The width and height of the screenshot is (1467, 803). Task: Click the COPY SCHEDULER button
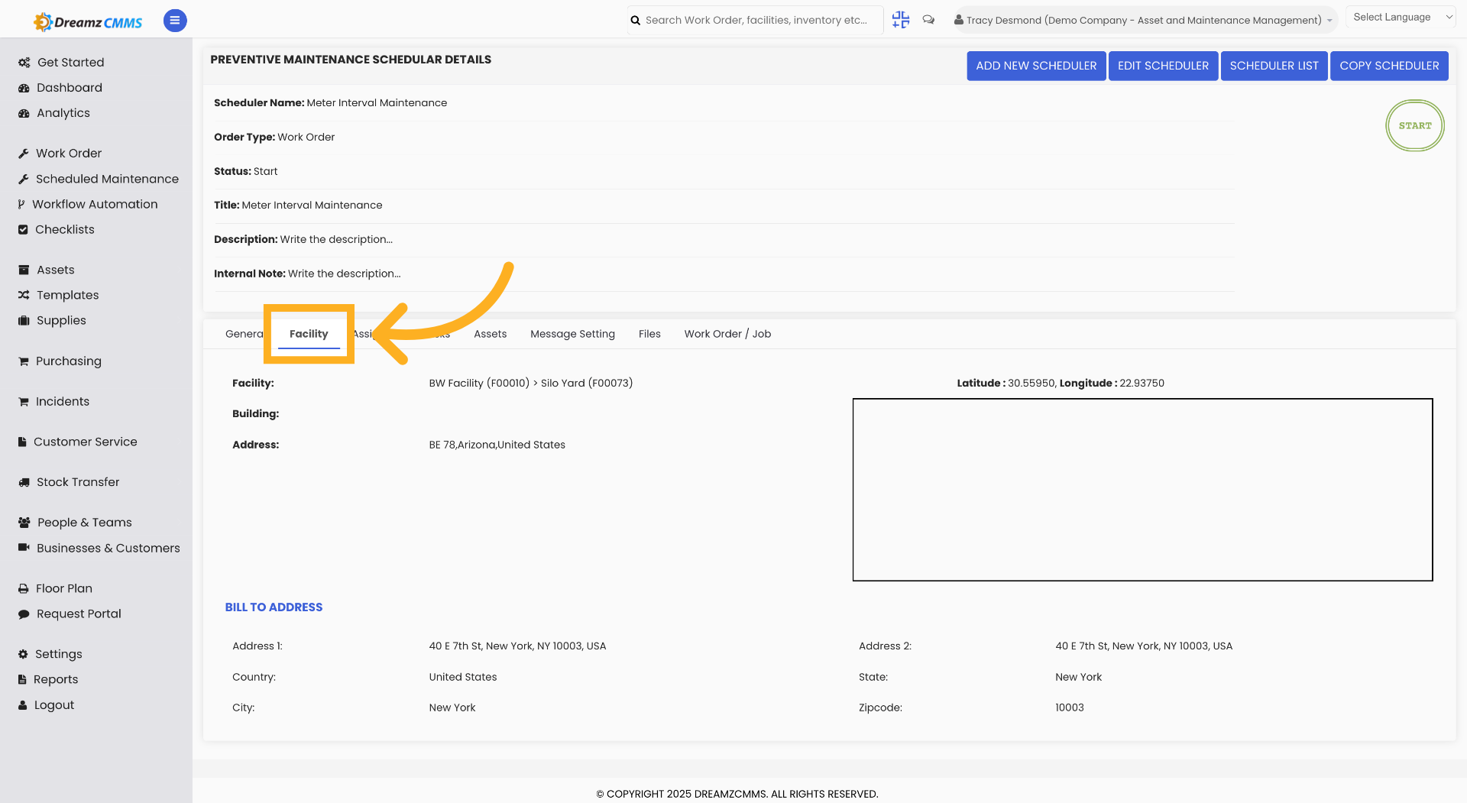click(x=1389, y=66)
